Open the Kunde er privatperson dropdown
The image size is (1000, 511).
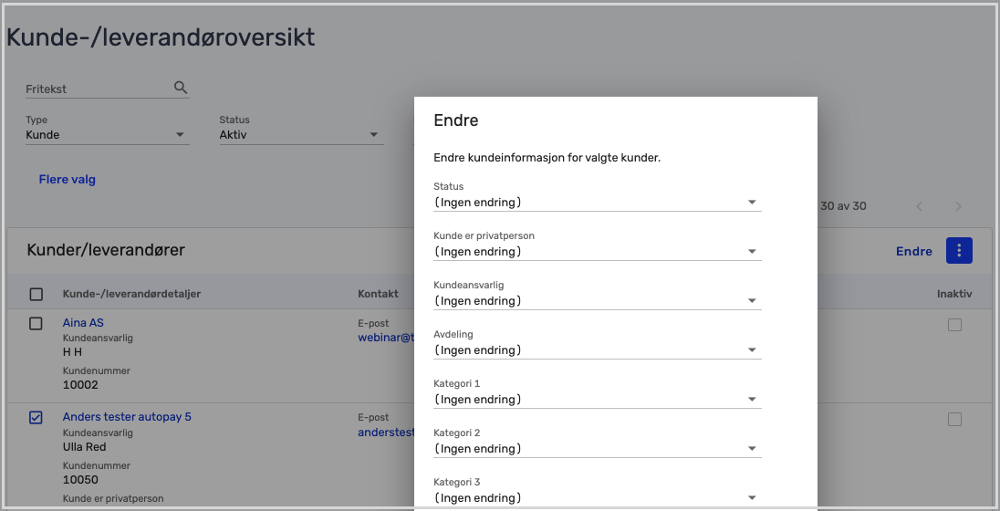(x=597, y=251)
